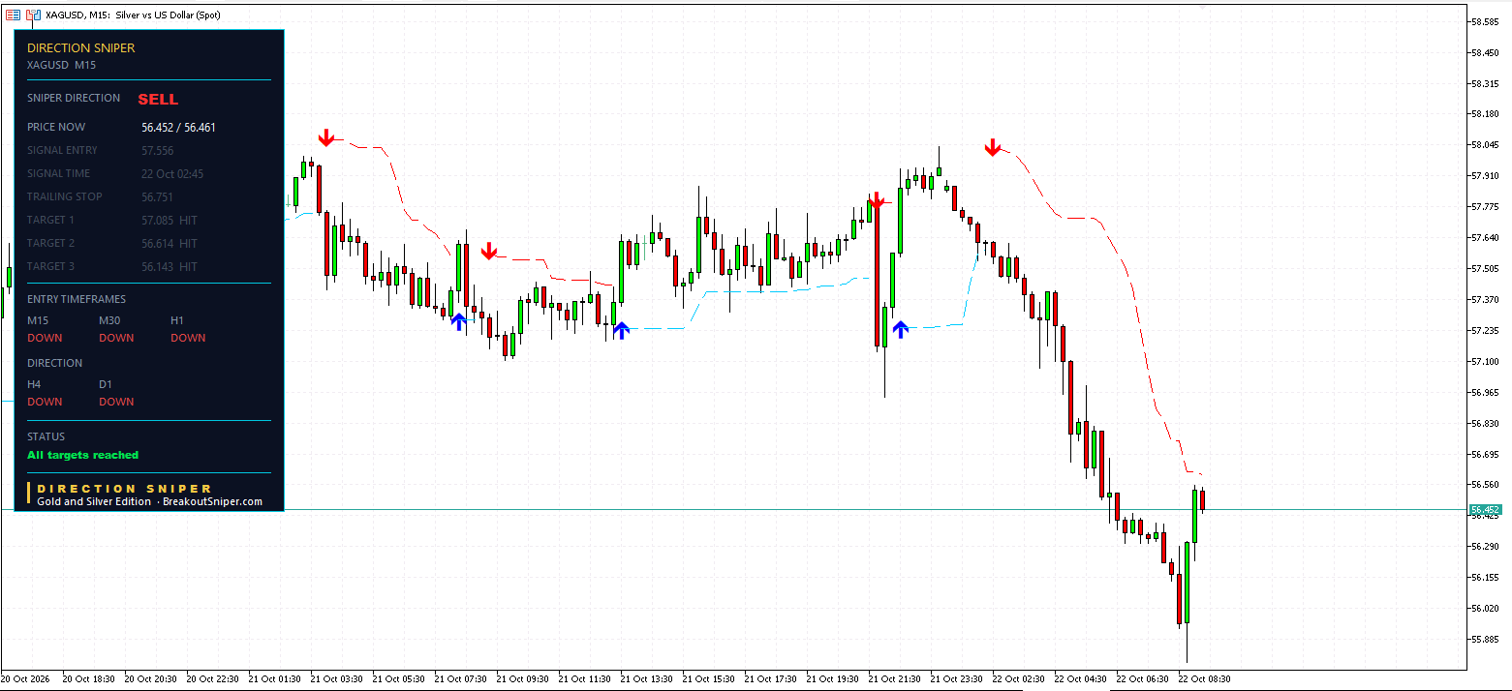This screenshot has height=691, width=1512.
Task: Click the DOWN status under H1
Action: [188, 338]
